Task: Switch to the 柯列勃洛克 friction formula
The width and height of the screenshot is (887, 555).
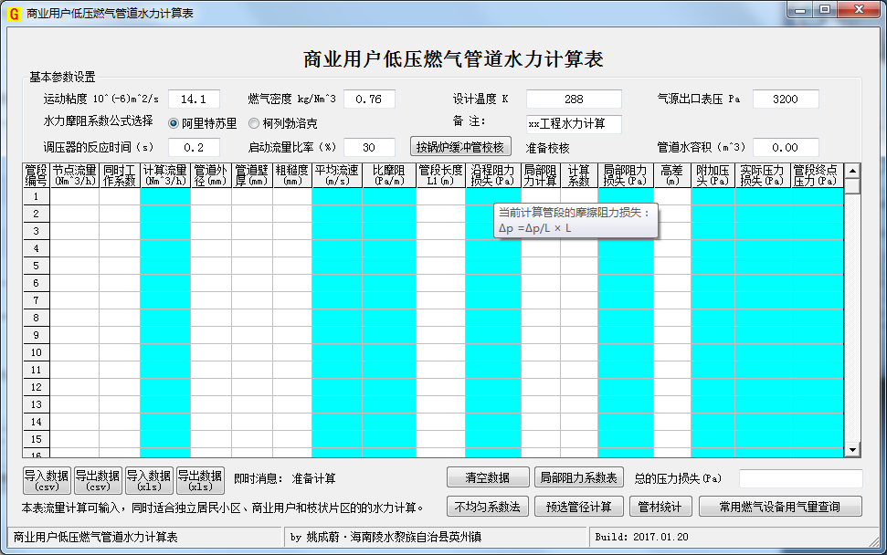Action: (x=254, y=122)
